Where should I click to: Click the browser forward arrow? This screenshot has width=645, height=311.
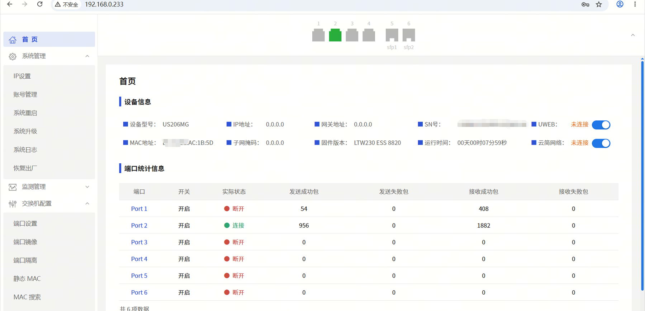click(x=25, y=4)
